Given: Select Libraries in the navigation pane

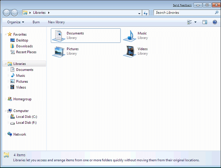Looking at the screenshot, I should tap(19, 64).
